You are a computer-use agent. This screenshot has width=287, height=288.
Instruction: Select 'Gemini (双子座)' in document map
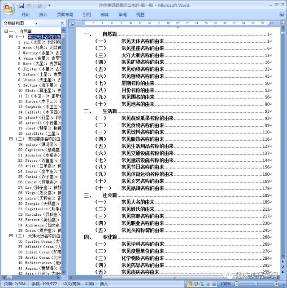[x=39, y=177]
